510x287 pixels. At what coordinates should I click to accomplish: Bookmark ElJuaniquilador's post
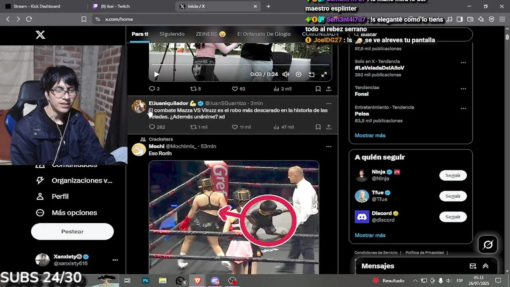[318, 127]
